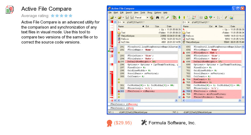Image resolution: width=251 pixels, height=135 pixels.
Task: Sort the right file list by Date column
Action: 237,26
